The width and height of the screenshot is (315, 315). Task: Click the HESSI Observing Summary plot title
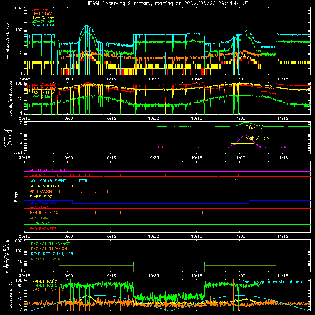click(167, 4)
